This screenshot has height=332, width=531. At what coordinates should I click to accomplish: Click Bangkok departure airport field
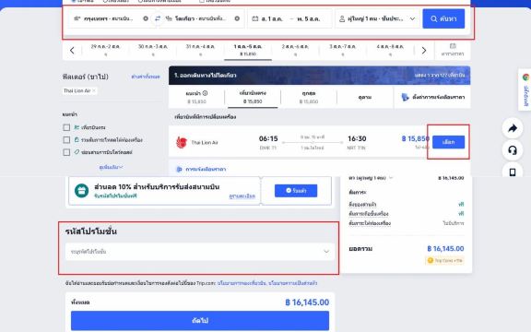pos(109,18)
